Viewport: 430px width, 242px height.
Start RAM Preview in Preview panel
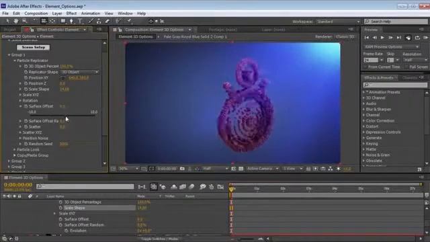425,38
